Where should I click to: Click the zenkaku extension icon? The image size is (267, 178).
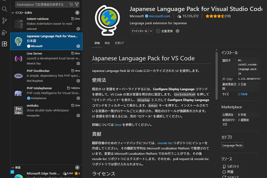[19, 111]
